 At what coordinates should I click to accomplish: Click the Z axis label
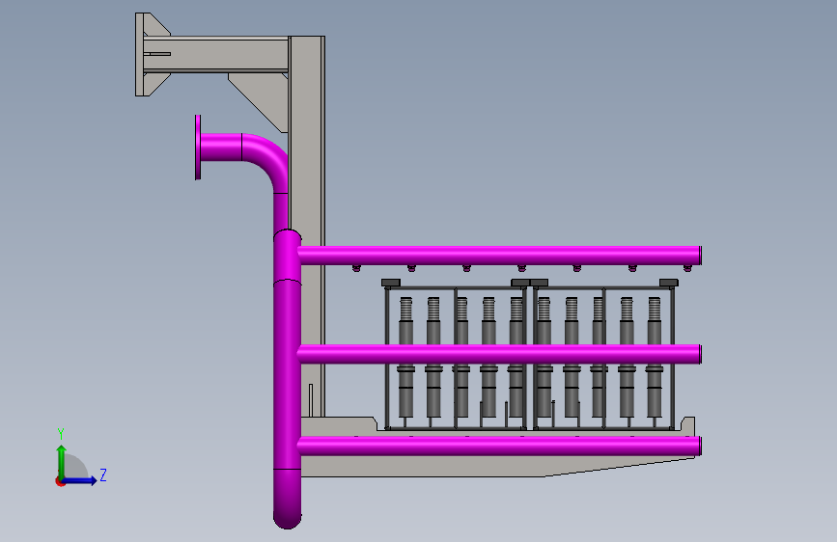pos(103,474)
